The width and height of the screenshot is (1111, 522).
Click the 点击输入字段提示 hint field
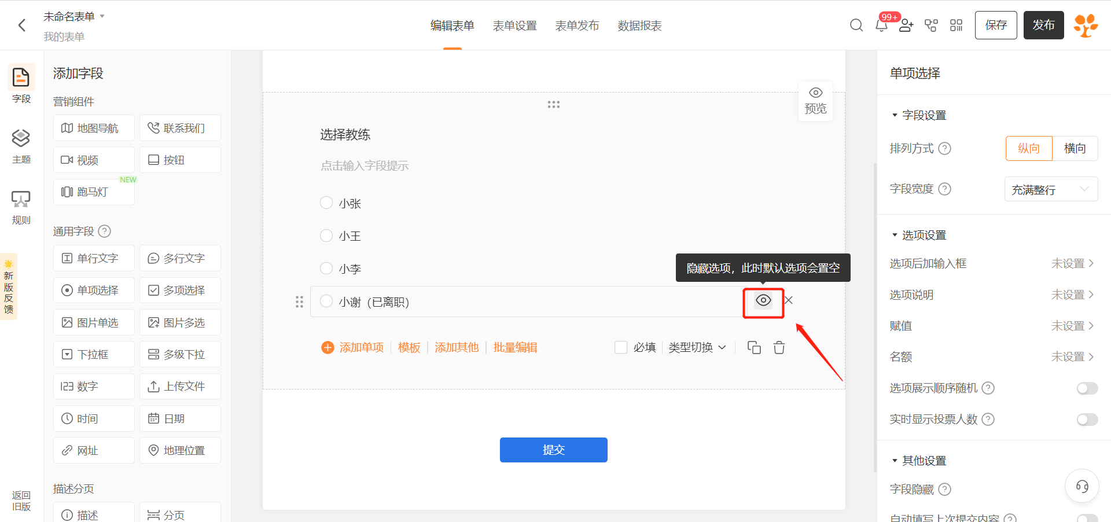[365, 166]
